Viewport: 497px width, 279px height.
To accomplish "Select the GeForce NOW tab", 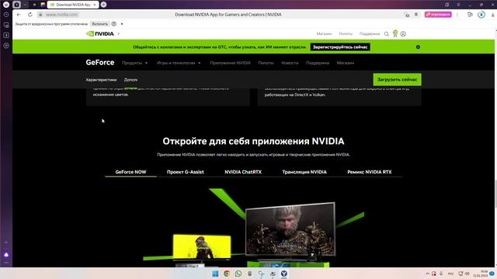I will (x=130, y=172).
